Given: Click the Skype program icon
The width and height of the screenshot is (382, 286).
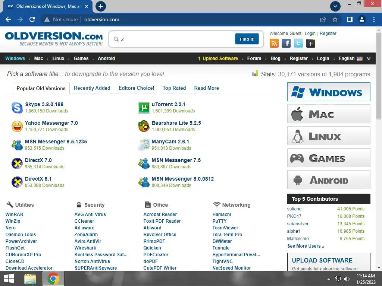Looking at the screenshot, I should 17,108.
